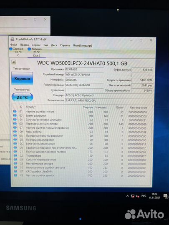The width and height of the screenshot is (169, 225).
Task: Click status icon for attribute C4
Action: (15, 160)
